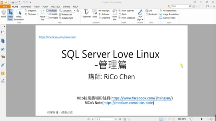The height and width of the screenshot is (121, 216).
Task: Add a Note comment
Action: point(94,13)
